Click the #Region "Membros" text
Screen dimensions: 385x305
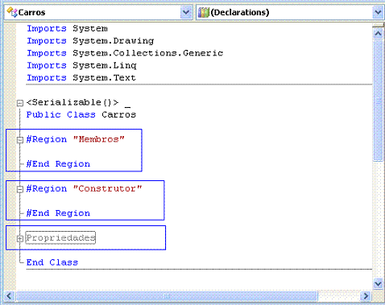point(76,139)
